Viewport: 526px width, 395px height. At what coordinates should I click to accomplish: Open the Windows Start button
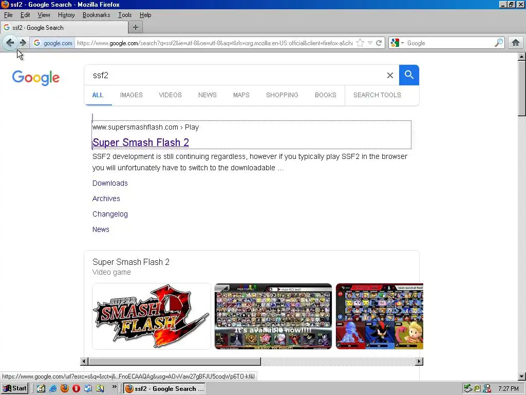[14, 388]
